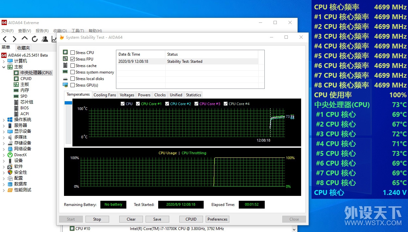Toggle the CPU Core #1 graph checkbox

138,103
